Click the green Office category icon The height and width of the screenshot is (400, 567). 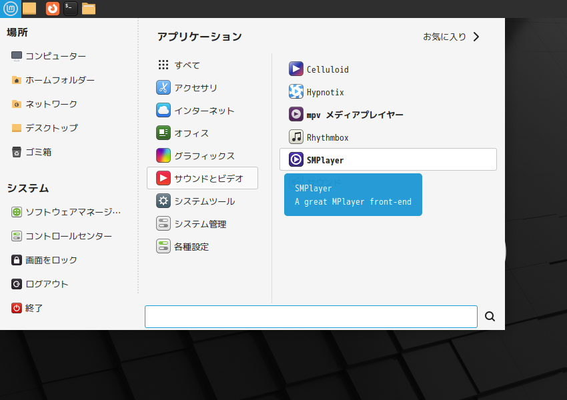coord(163,133)
